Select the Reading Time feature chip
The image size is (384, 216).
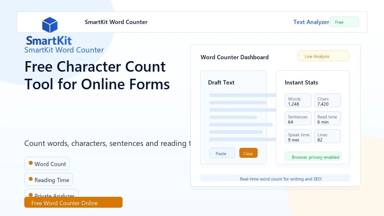click(x=48, y=180)
